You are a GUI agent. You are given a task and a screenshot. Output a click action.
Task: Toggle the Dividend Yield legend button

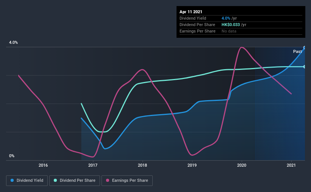(27, 181)
